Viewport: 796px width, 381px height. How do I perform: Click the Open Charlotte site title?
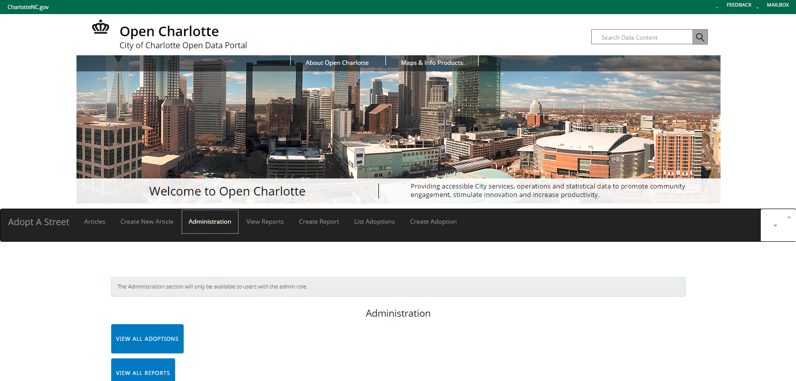tap(169, 31)
